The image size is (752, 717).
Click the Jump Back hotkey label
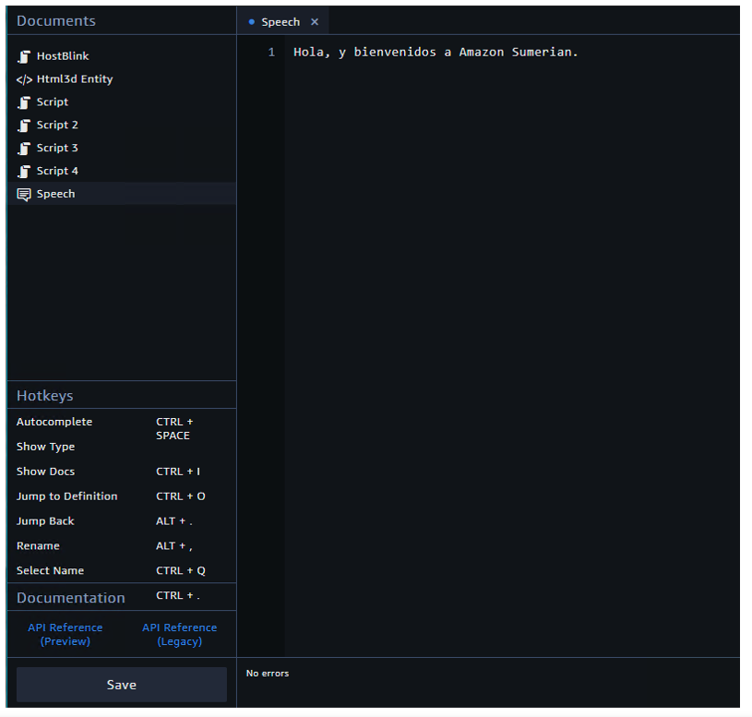45,521
